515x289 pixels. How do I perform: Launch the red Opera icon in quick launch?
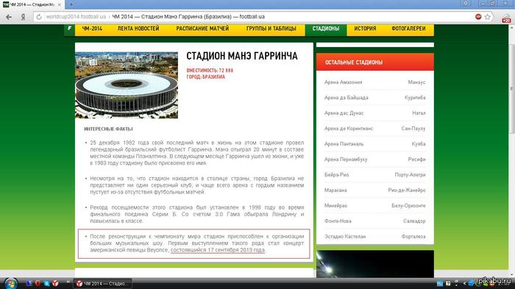pos(38,283)
